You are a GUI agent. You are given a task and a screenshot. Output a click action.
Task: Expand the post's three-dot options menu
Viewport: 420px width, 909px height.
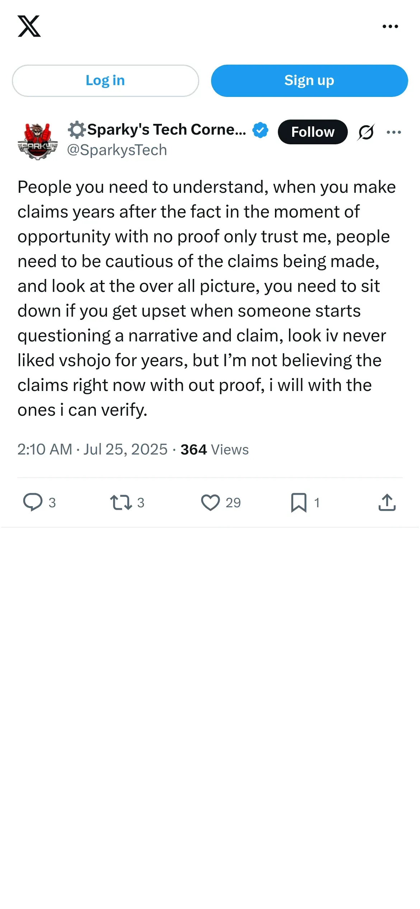coord(394,132)
